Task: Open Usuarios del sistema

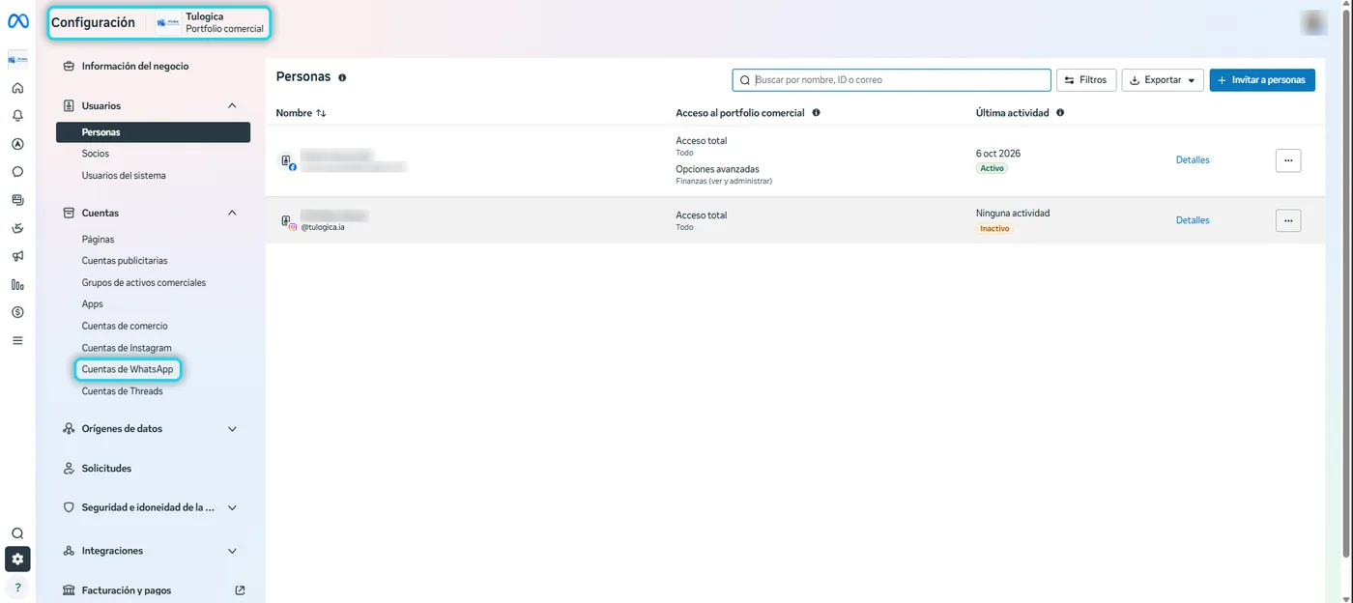Action: pos(124,176)
